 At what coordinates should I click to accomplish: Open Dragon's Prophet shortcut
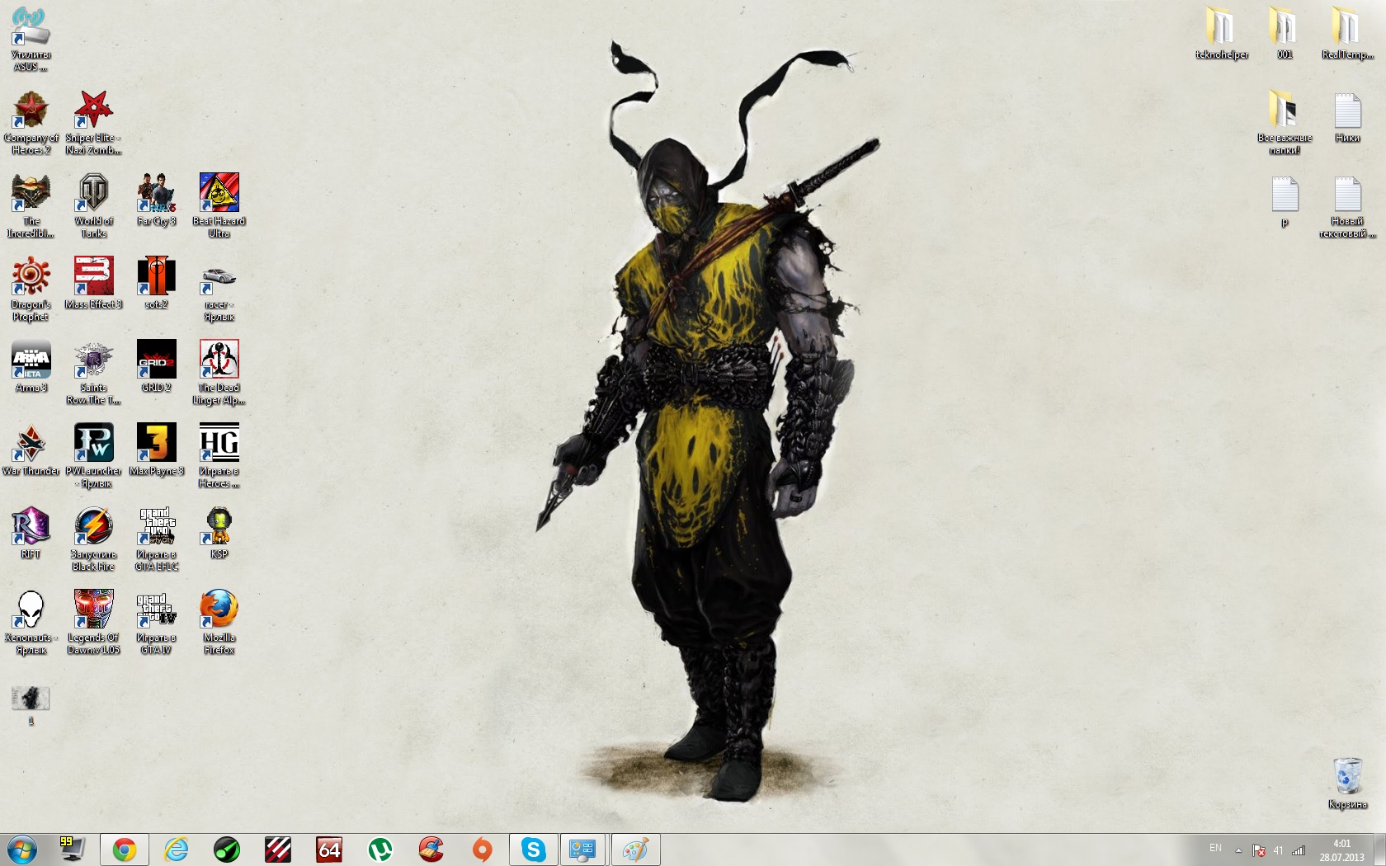point(31,289)
